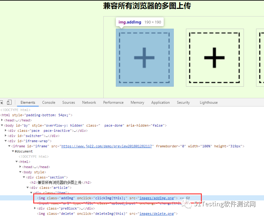The height and width of the screenshot is (216, 264).
Task: Click the highlighted add image plus box
Action: [x=144, y=58]
